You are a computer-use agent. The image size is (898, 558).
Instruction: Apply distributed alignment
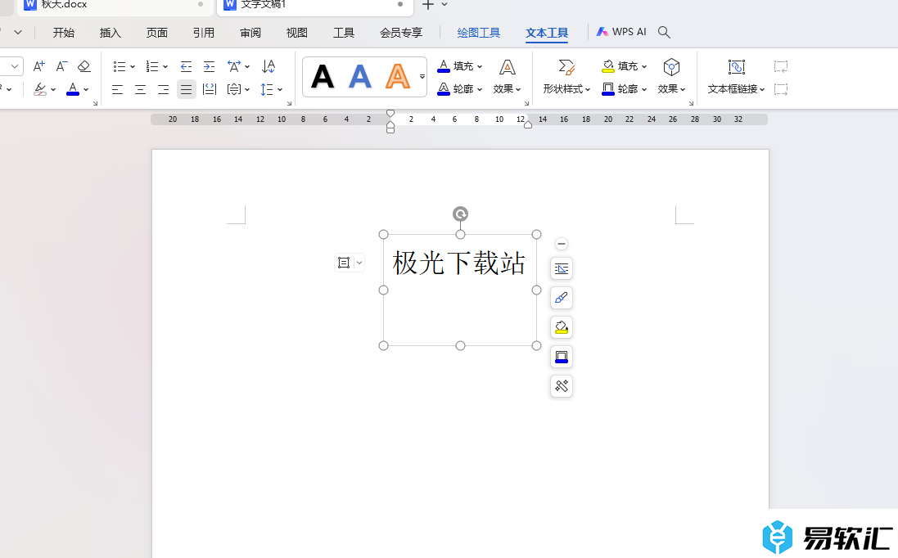click(x=210, y=89)
